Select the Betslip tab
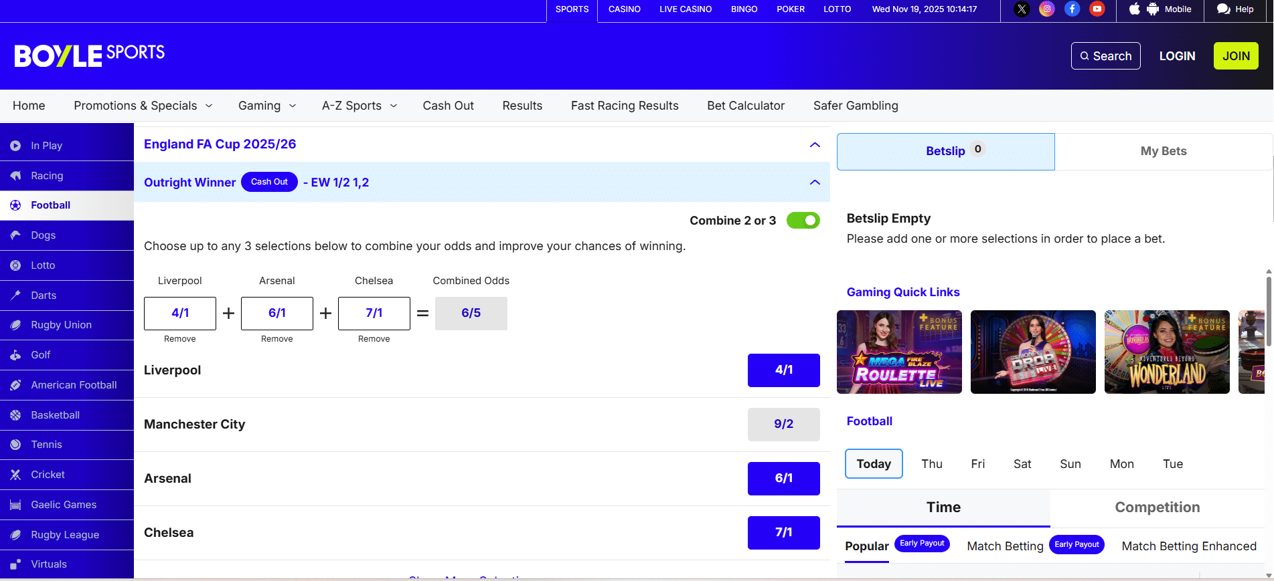Screen dimensions: 1274x581 pos(946,152)
